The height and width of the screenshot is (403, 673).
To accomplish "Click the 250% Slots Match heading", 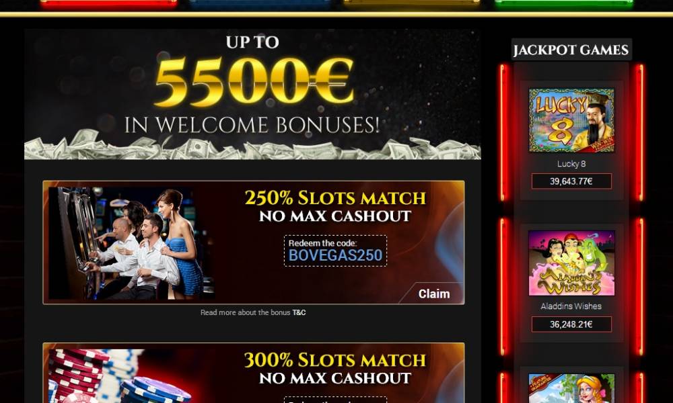I will (335, 198).
